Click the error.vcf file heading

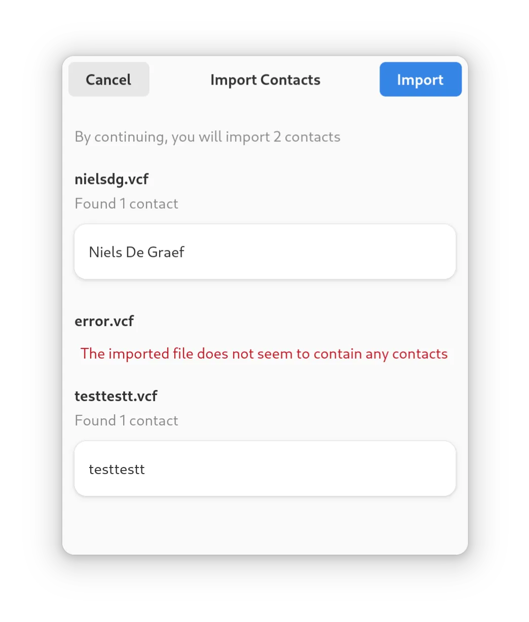pos(104,321)
